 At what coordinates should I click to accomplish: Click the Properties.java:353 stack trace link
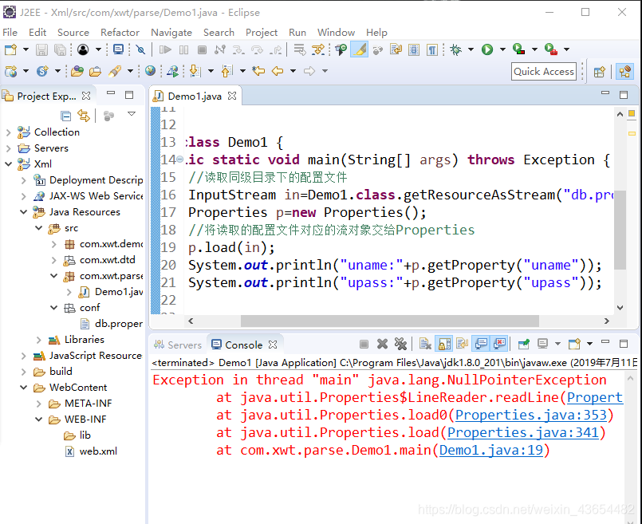coord(530,415)
